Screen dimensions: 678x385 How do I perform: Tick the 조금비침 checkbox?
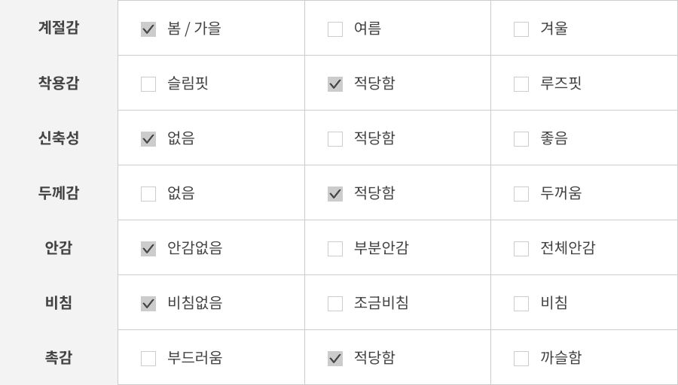point(335,304)
